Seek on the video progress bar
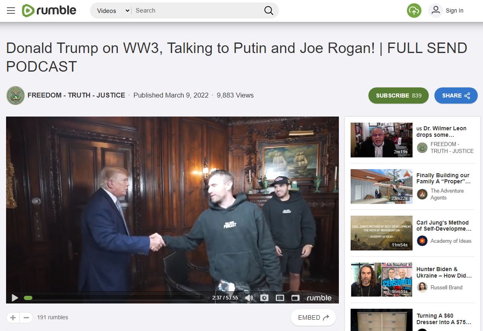The width and height of the screenshot is (483, 331). tap(113, 298)
